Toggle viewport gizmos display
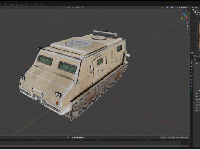The height and width of the screenshot is (150, 200). coord(167,7)
